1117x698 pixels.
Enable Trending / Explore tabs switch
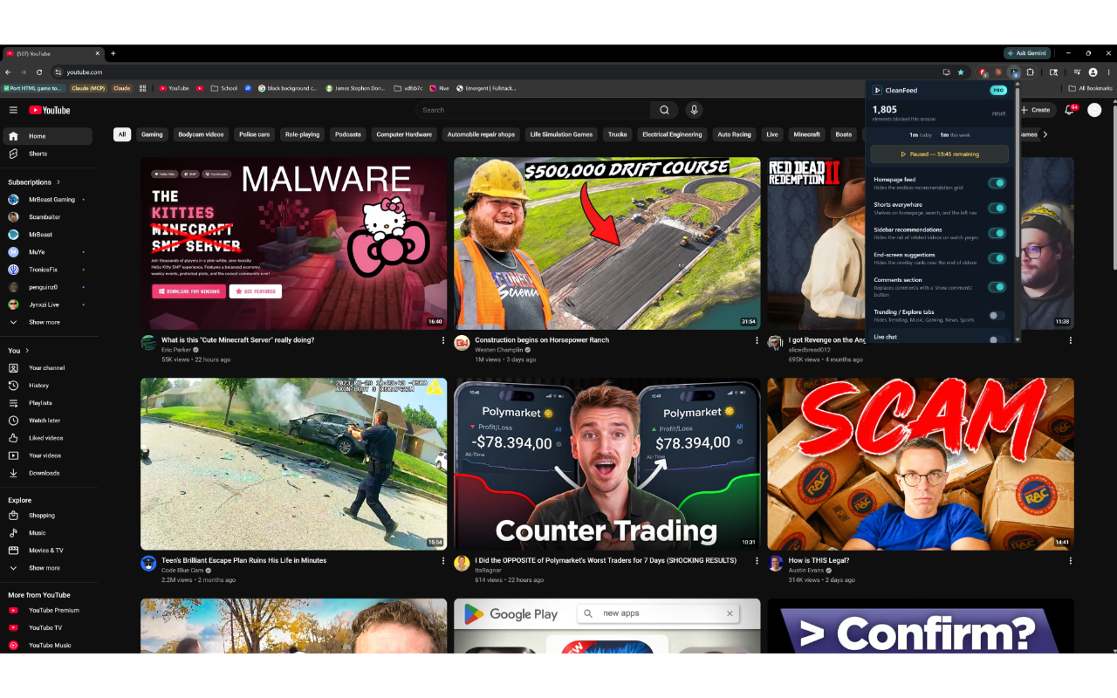point(997,315)
